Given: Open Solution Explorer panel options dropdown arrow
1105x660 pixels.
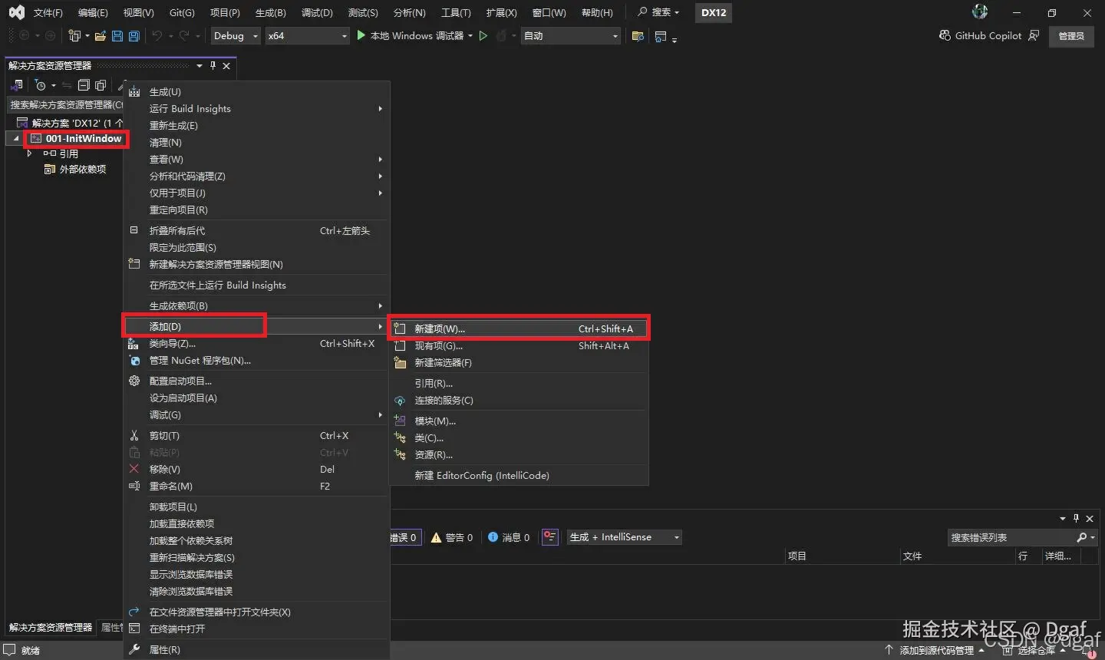Looking at the screenshot, I should pyautogui.click(x=200, y=66).
